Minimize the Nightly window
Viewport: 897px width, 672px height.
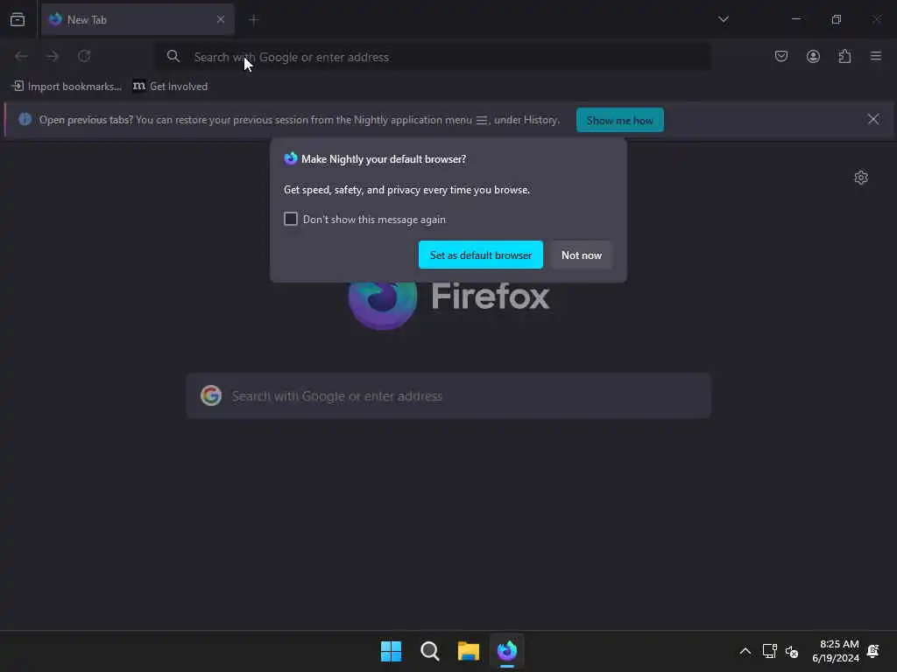pos(795,19)
